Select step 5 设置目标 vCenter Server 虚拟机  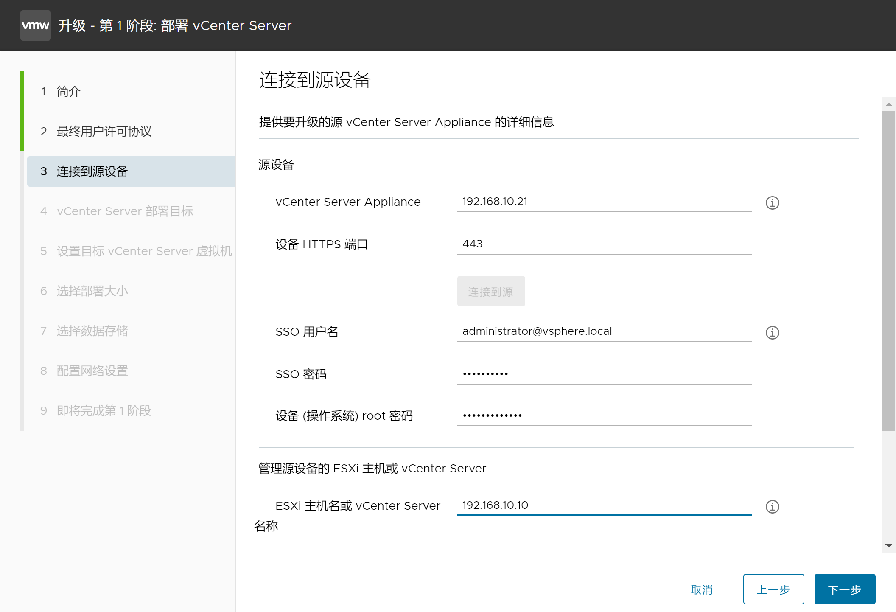[132, 251]
